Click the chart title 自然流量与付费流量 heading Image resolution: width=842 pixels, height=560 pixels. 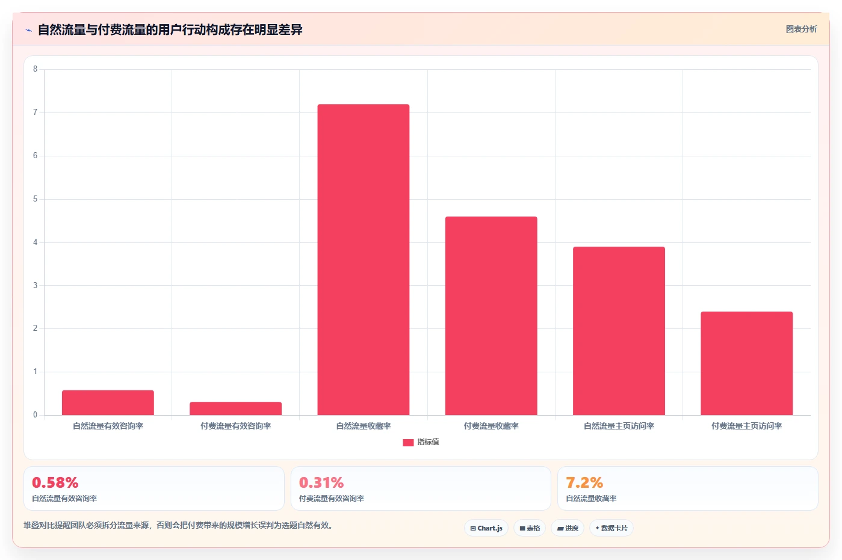(170, 29)
